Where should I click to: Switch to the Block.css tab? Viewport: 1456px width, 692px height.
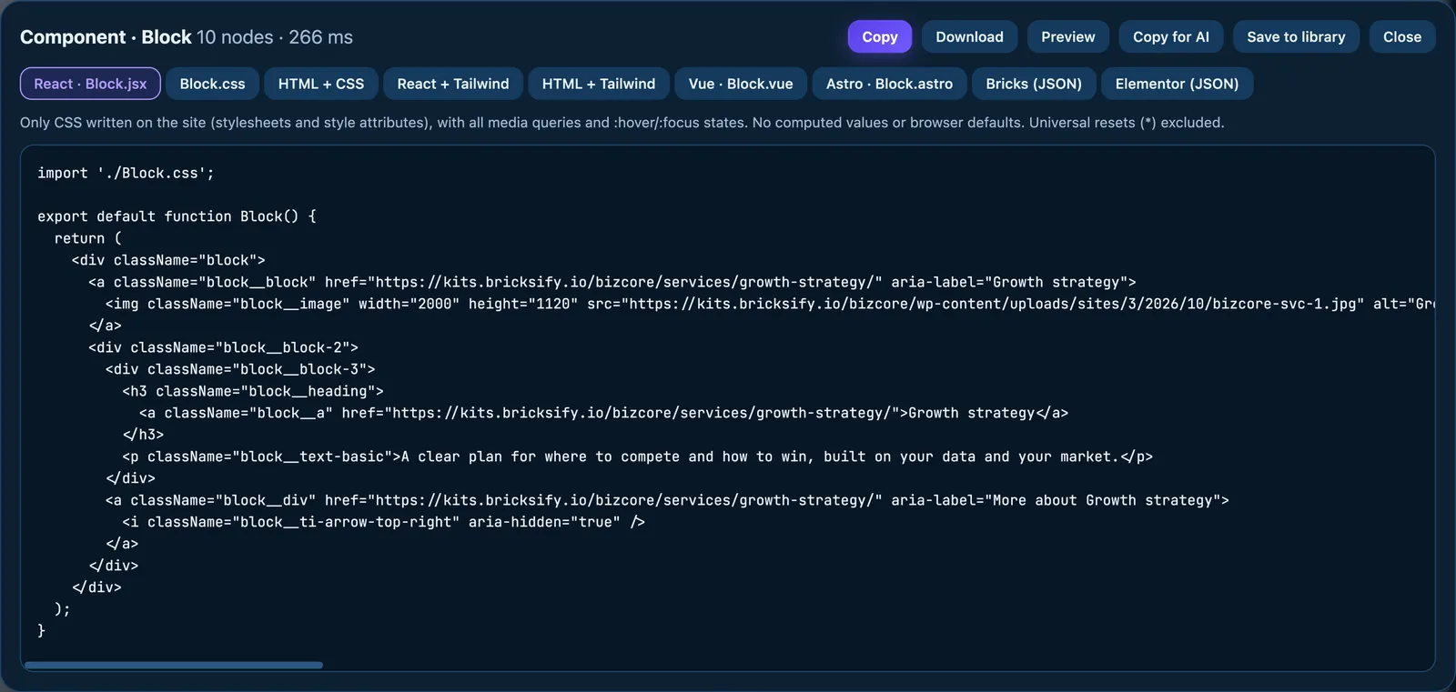pos(212,84)
